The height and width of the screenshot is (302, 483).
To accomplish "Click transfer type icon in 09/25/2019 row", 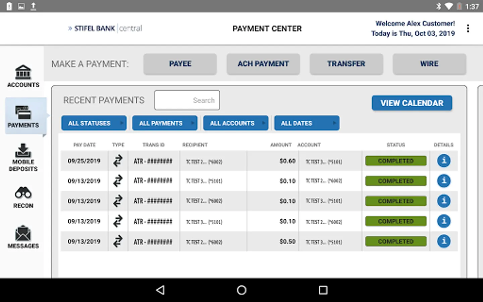I will click(x=118, y=161).
